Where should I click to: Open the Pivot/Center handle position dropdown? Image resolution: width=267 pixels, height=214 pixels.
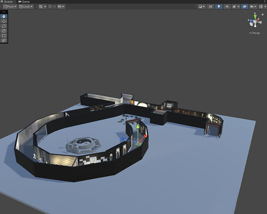pyautogui.click(x=10, y=7)
